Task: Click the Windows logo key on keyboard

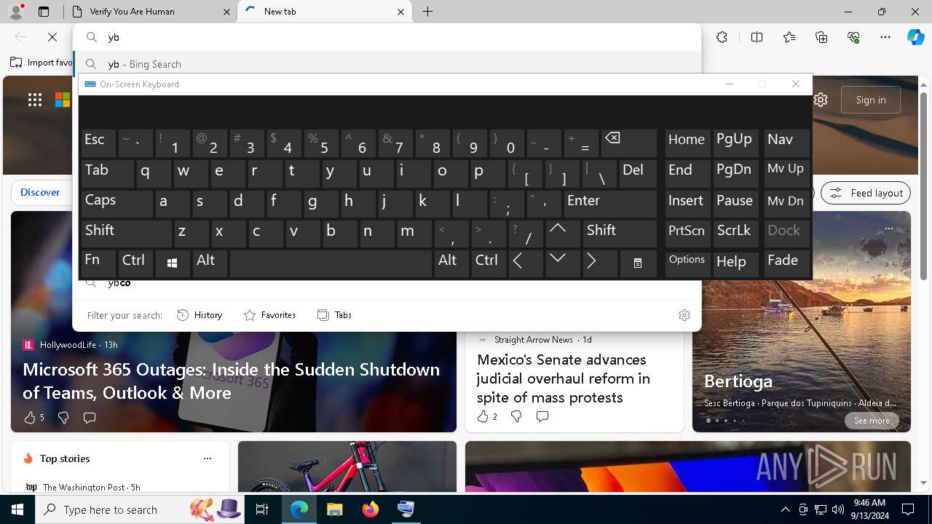Action: (172, 263)
